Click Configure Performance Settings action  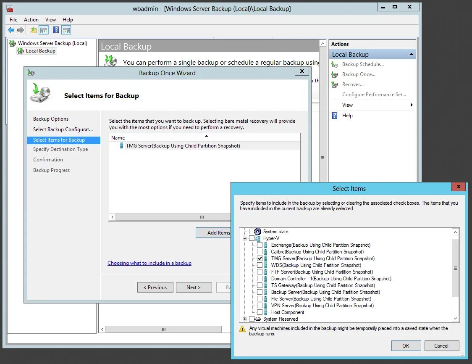click(374, 95)
